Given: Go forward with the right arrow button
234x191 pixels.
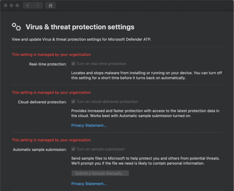Looking at the screenshot, I should (38, 5).
